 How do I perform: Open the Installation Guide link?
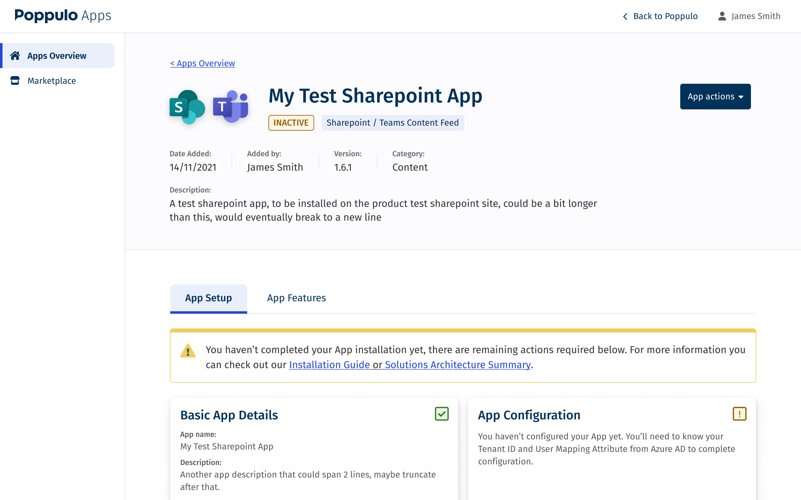(329, 365)
